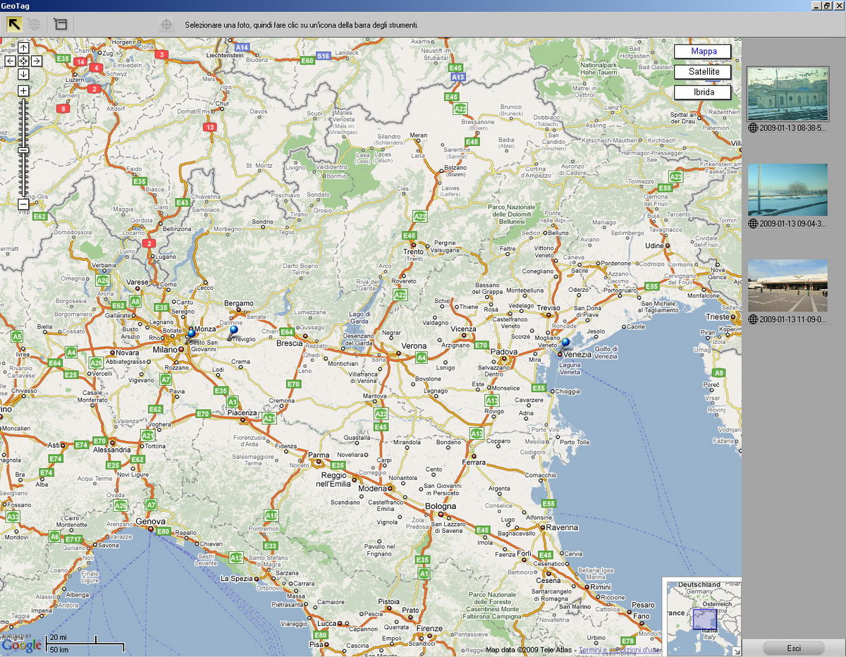Screen dimensions: 846x657
Task: Zoom in with the plus button
Action: click(23, 91)
